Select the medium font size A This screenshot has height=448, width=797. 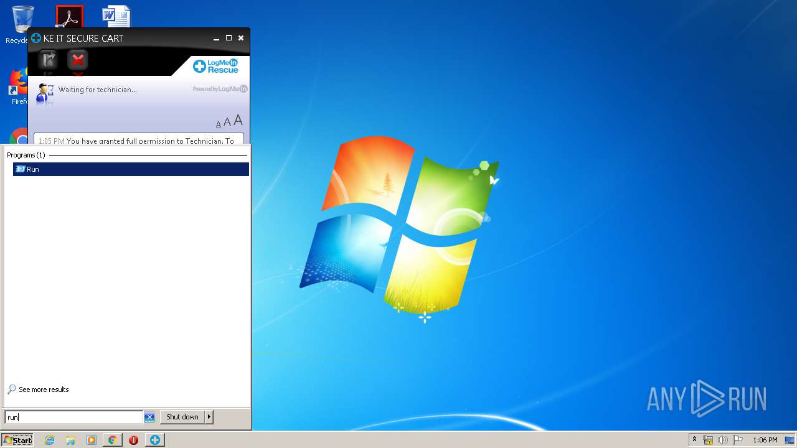(x=227, y=123)
